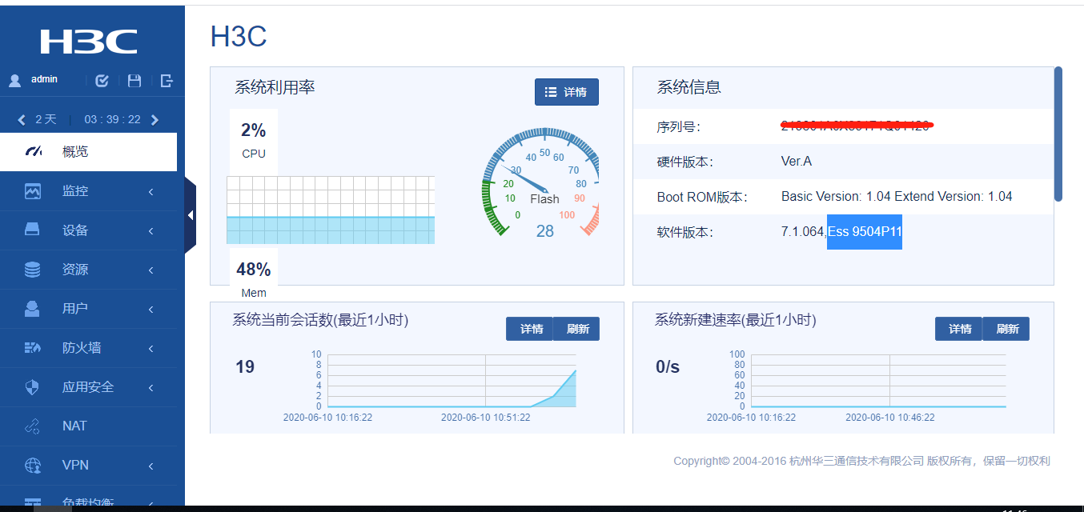Click the logout exit icon
The width and height of the screenshot is (1084, 512).
(167, 81)
